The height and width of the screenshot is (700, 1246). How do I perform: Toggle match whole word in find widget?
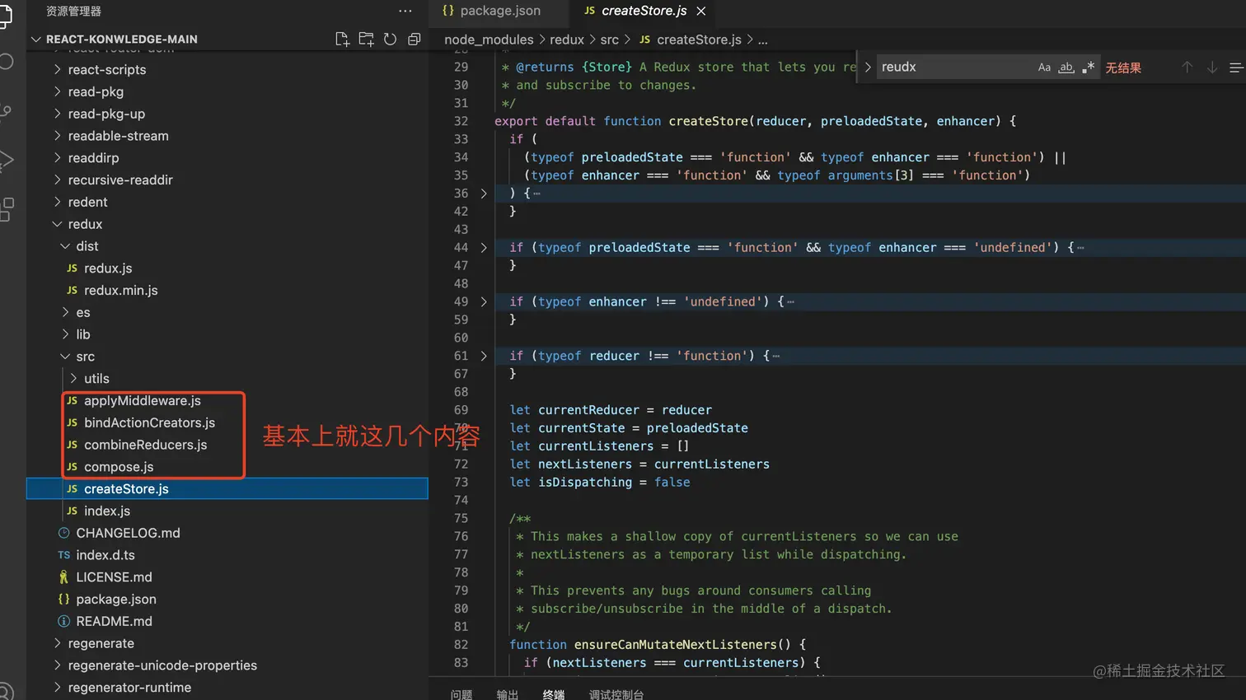tap(1066, 68)
